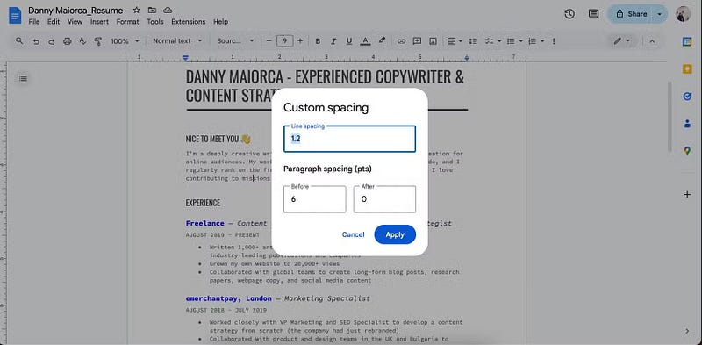Image resolution: width=702 pixels, height=345 pixels.
Task: Toggle bold formatting
Action: pos(318,41)
